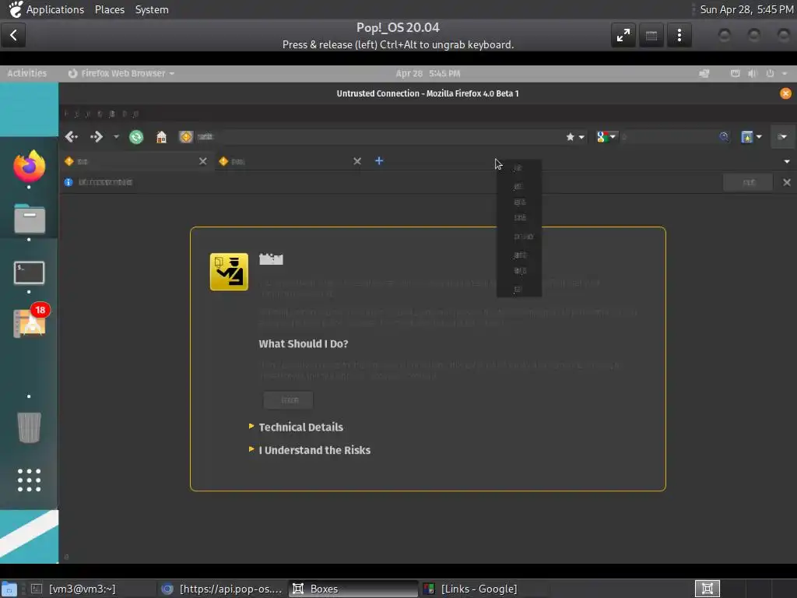Open the Boxes keyboard shortcuts button
Viewport: 797px width, 598px height.
click(651, 35)
